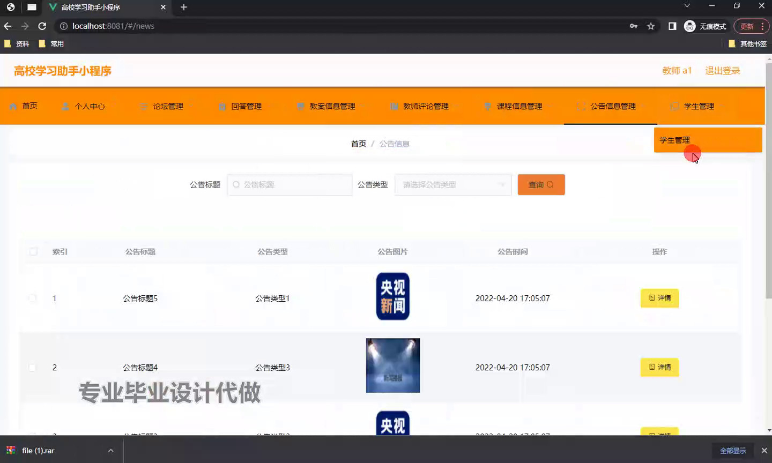Check the row for 公告标题4
This screenshot has height=463, width=772.
pos(33,367)
